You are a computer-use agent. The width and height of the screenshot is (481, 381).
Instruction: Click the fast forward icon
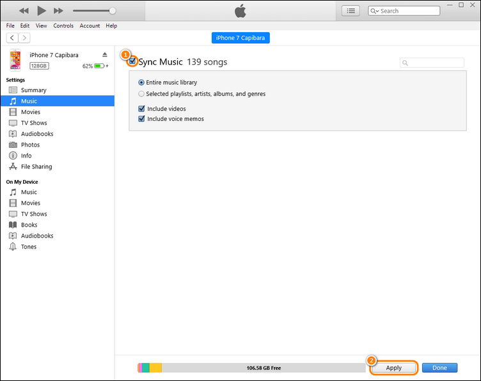tap(58, 11)
